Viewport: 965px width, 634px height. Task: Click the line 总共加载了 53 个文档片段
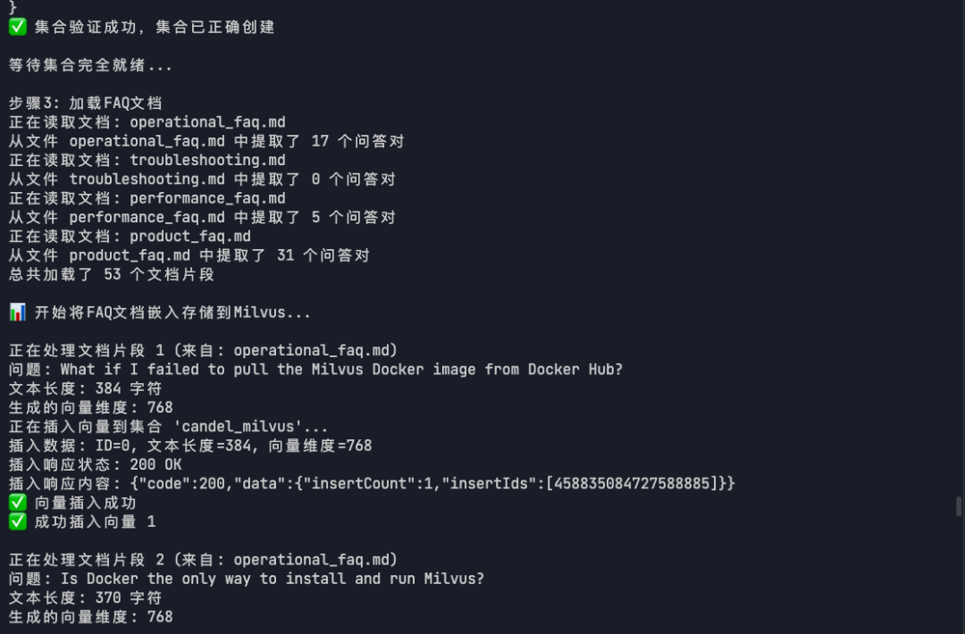coord(112,274)
